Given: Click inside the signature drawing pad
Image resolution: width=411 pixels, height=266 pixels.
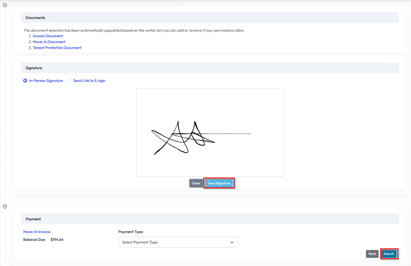Looking at the screenshot, I should click(210, 132).
